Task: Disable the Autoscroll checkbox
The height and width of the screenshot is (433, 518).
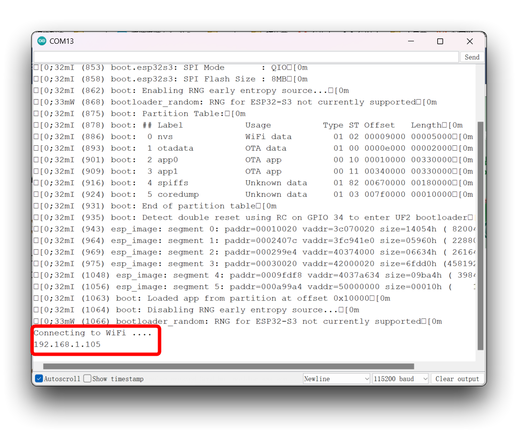Action: click(x=39, y=379)
